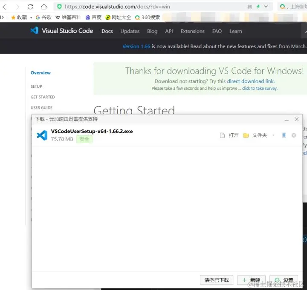
Task: Click the blue send-to-phone icon in download row
Action: pos(284,135)
